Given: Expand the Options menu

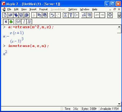Looking at the screenshot, I should pyautogui.click(x=73, y=9).
